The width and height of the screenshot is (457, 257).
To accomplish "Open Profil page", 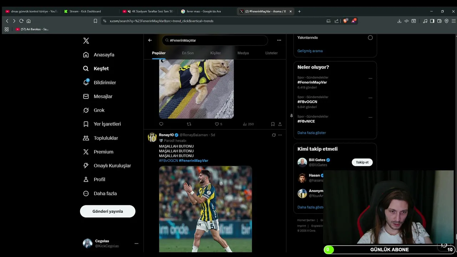I will 94,180.
